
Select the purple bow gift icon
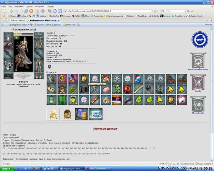click(128, 100)
